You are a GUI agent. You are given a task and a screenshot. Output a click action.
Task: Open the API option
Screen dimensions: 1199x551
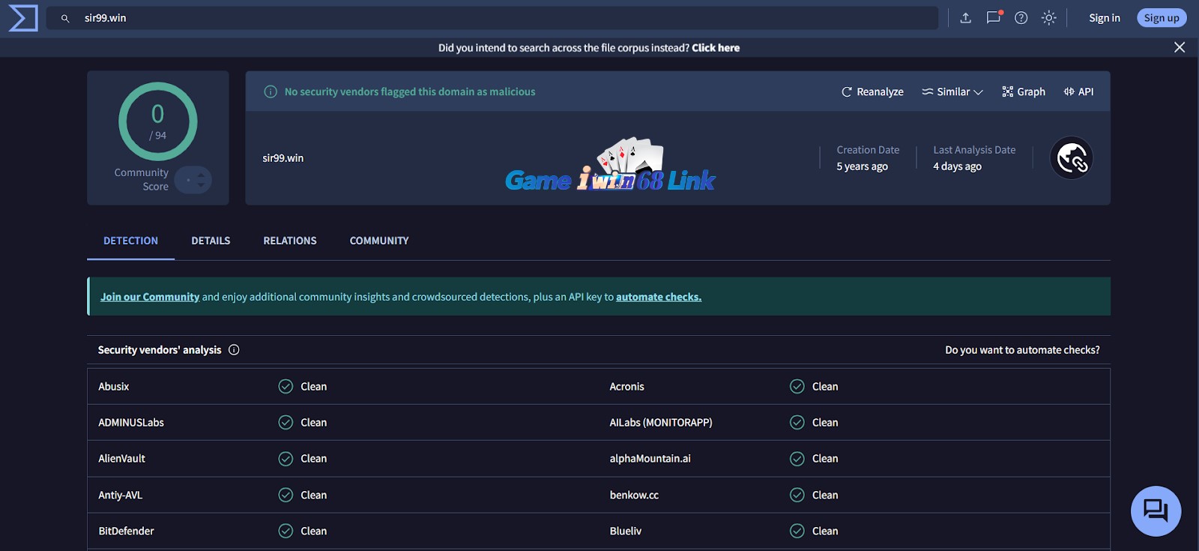click(1078, 91)
